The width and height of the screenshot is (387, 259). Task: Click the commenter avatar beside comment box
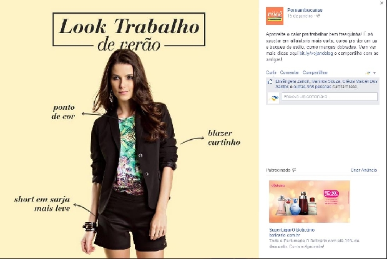[x=273, y=98]
